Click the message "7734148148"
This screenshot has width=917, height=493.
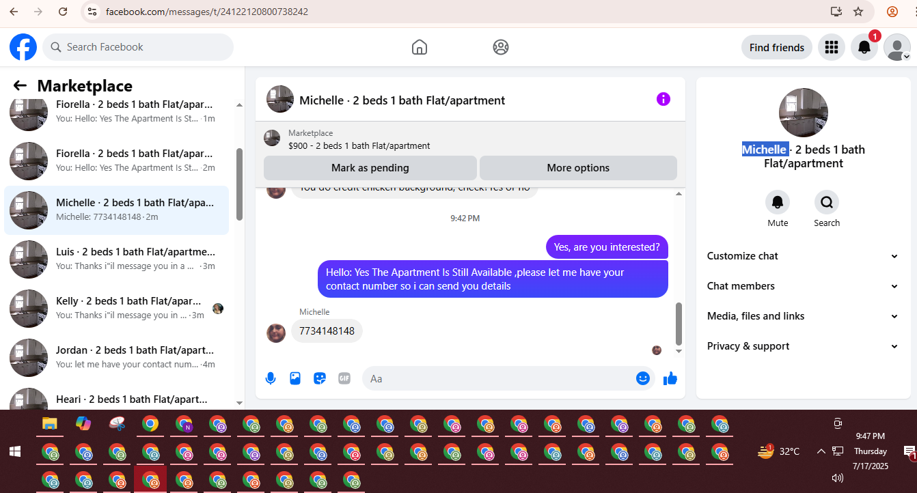click(x=327, y=331)
